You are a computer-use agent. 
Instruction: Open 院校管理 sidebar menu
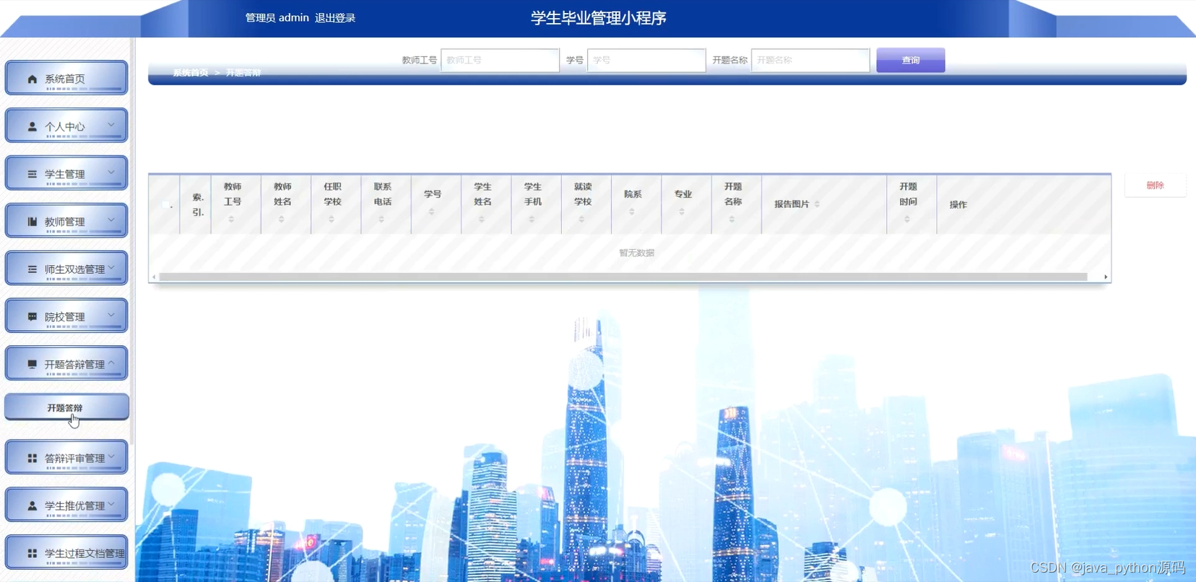click(x=66, y=316)
